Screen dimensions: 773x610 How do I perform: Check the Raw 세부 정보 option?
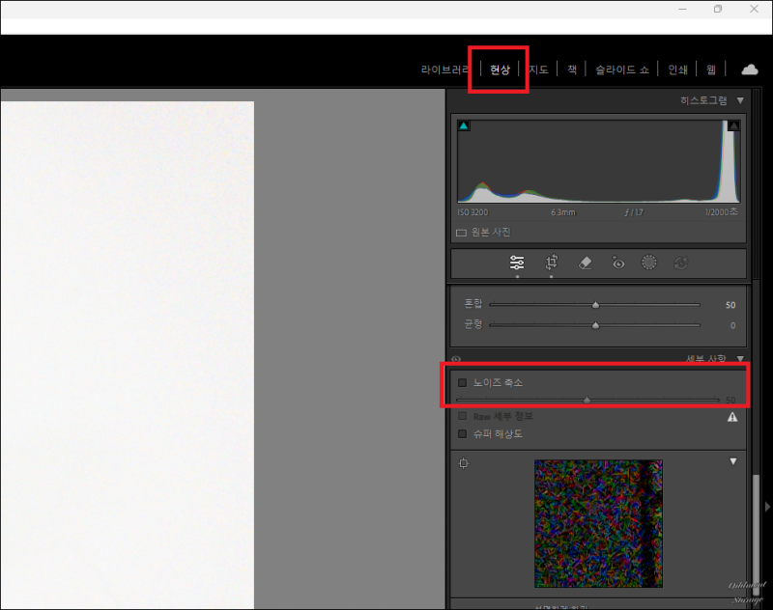coord(463,416)
